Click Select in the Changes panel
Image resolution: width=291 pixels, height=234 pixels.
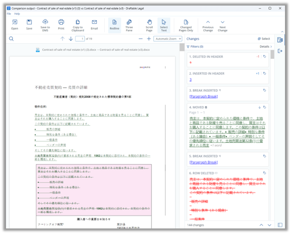(x=264, y=38)
